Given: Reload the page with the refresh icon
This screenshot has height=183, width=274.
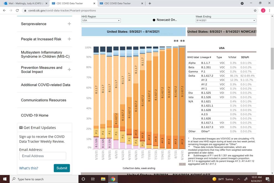Looking at the screenshot, I should pyautogui.click(x=17, y=11).
